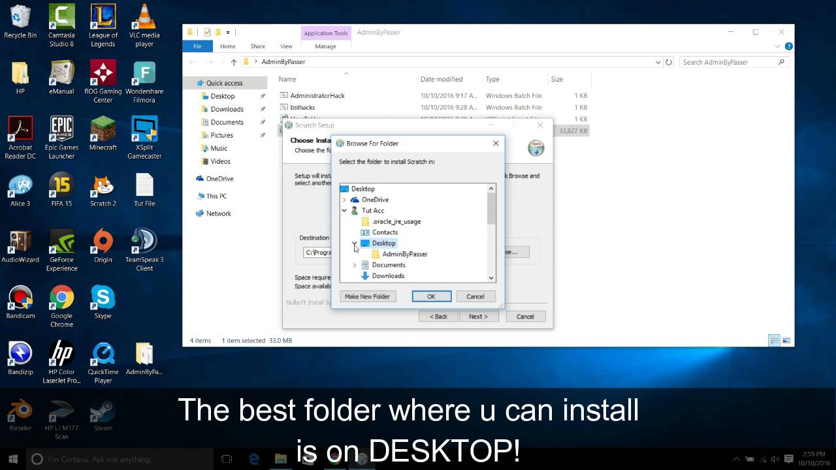Open Downloads in Explorer Quick access
Image resolution: width=836 pixels, height=470 pixels.
(227, 109)
